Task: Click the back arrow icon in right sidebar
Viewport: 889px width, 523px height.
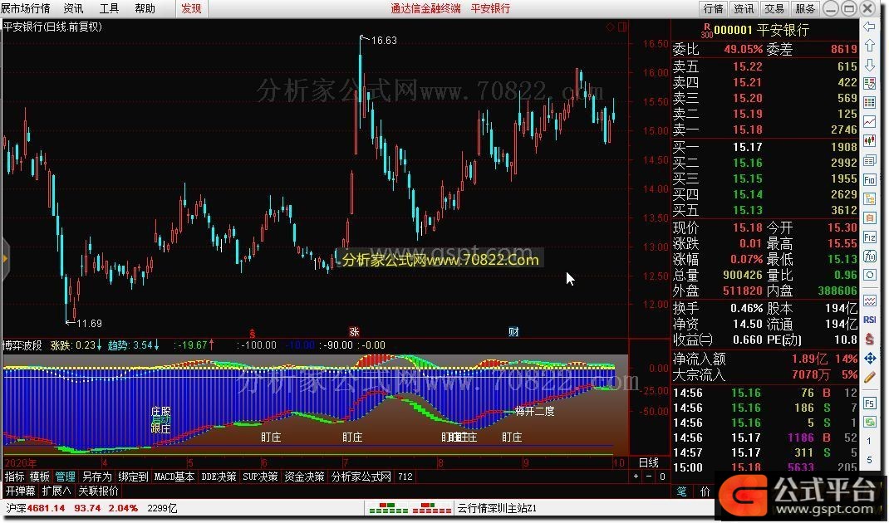Action: tap(869, 27)
